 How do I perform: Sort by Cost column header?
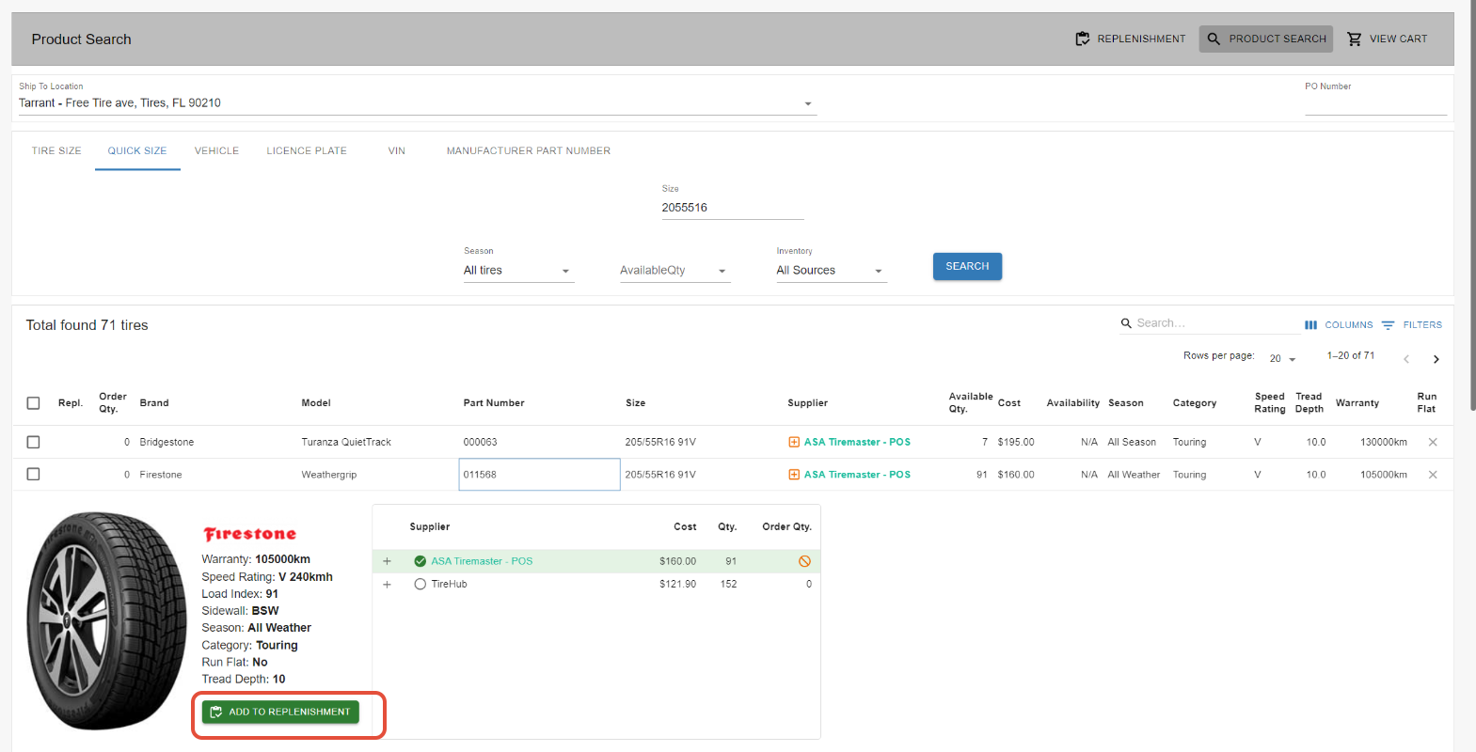click(x=1009, y=403)
